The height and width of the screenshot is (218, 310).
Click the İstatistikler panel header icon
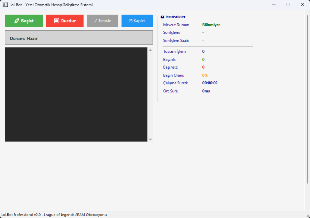coord(162,17)
